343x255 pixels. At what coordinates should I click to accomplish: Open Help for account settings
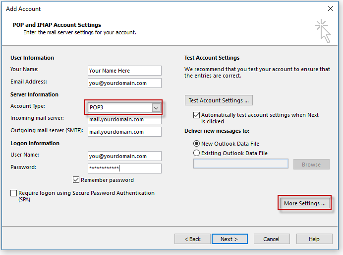tap(314, 239)
